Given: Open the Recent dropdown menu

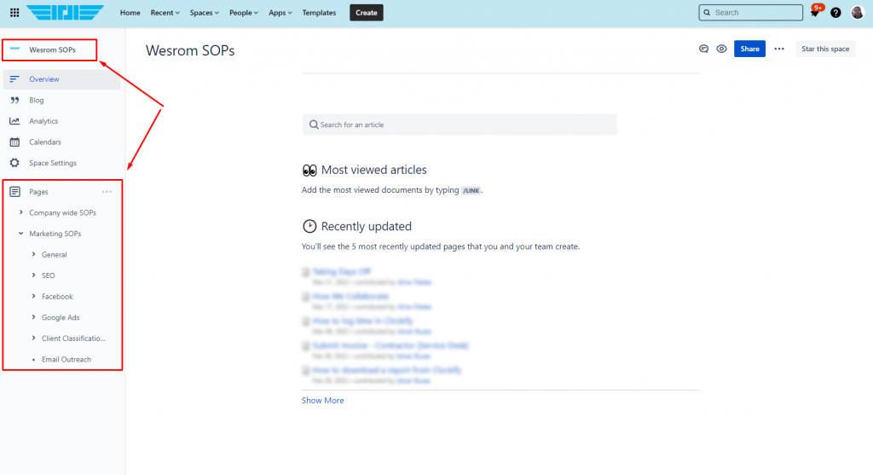Looking at the screenshot, I should (x=165, y=13).
